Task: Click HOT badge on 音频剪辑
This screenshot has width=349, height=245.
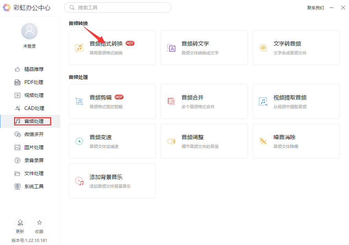Action: (x=119, y=97)
